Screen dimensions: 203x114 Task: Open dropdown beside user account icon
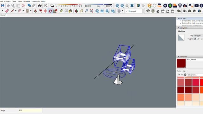[x=122, y=11]
